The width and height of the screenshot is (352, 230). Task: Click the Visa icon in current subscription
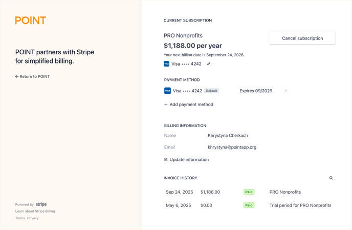167,64
